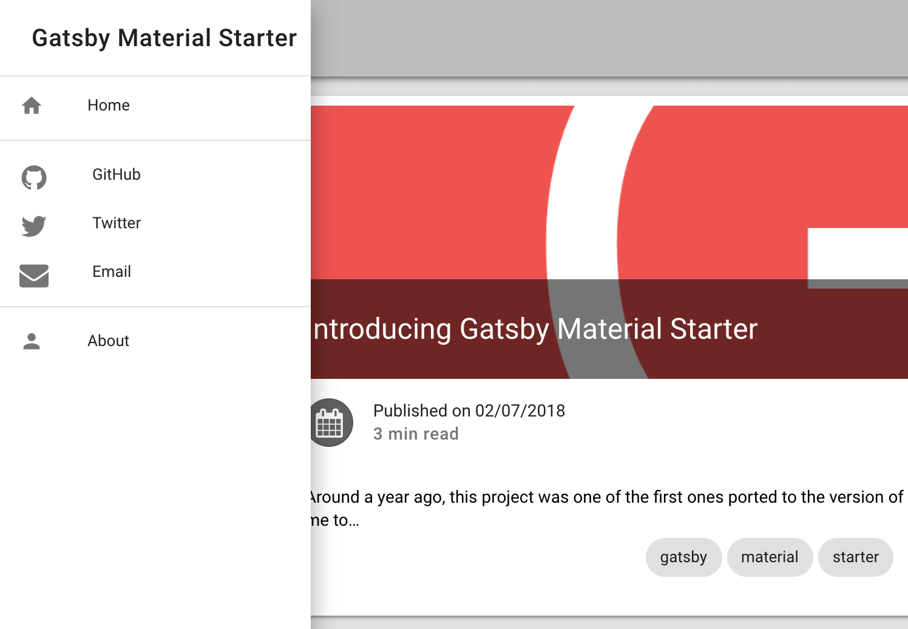Select the material tag chip

tap(770, 557)
